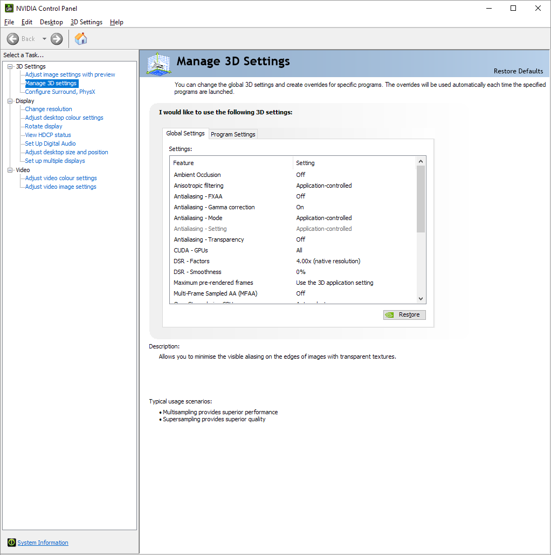Click the Restore Defaults link
Screen dimensions: 551x555
518,71
